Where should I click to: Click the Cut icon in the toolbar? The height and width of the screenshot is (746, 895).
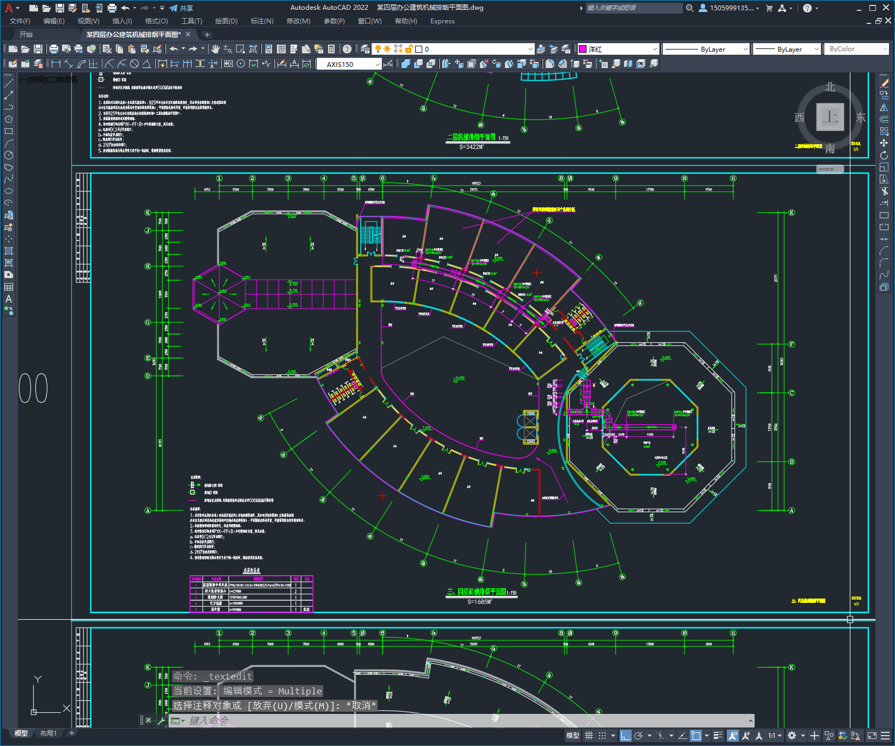click(107, 49)
